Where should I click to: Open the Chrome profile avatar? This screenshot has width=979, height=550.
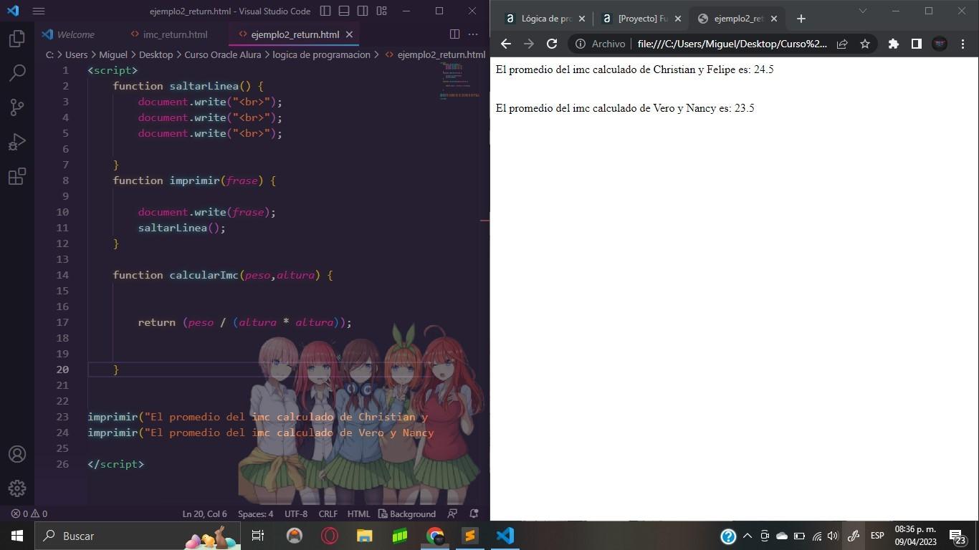click(x=940, y=44)
